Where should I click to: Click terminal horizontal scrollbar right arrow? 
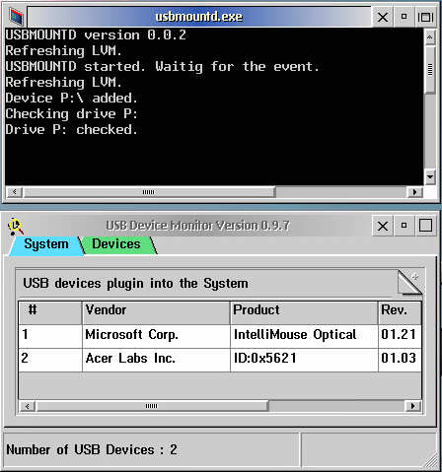(414, 192)
